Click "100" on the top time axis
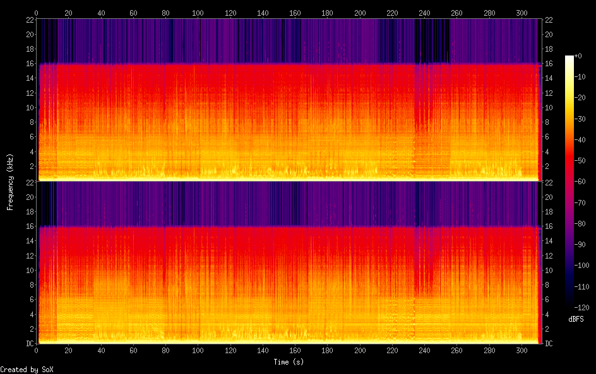This screenshot has height=374, width=596. [198, 13]
